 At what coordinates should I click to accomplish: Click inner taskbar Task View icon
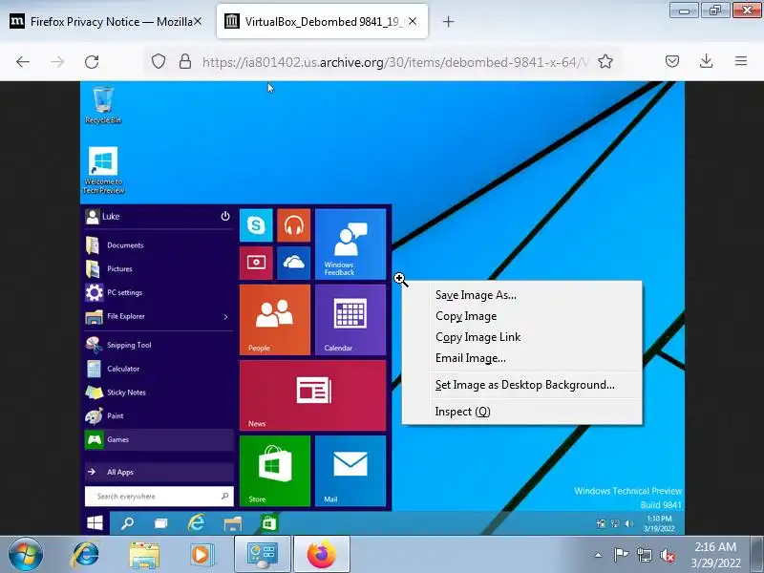coord(160,523)
